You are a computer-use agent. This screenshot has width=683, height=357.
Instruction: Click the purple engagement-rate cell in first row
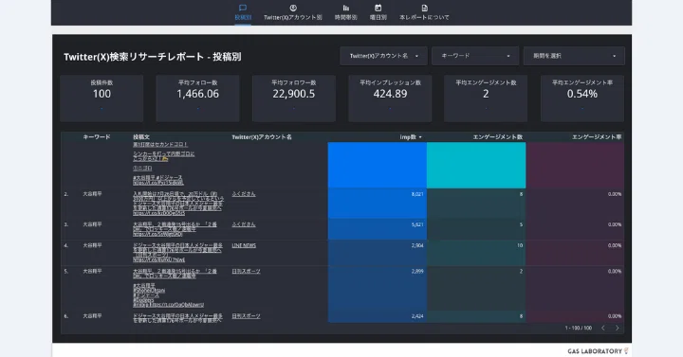point(575,165)
